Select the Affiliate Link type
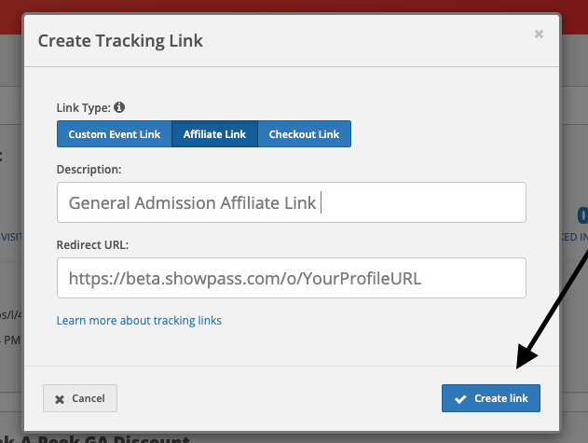The height and width of the screenshot is (443, 588). coord(214,134)
